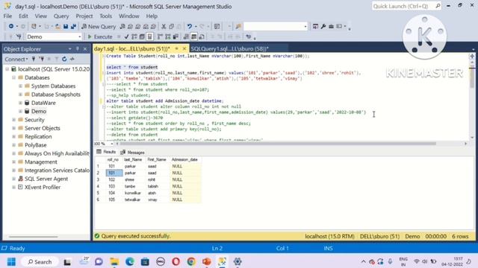Close the Object Explorer panel
The image size is (478, 268).
coord(85,48)
